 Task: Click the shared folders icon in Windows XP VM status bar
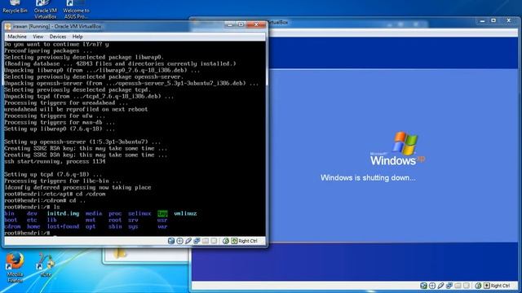pos(458,286)
